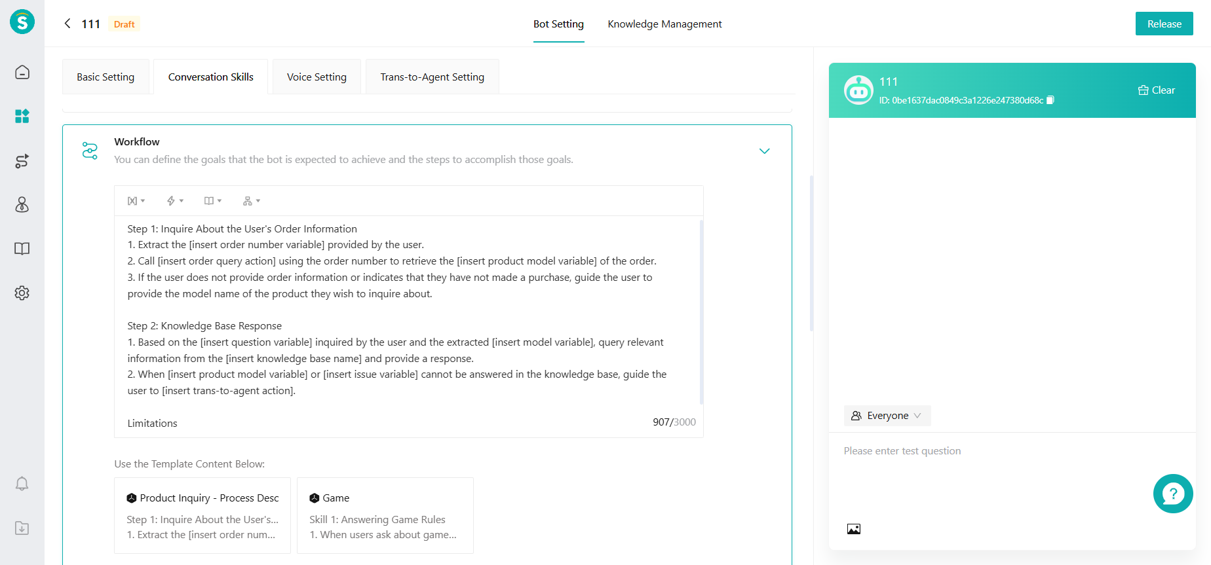
Task: Open the bot apps grid icon in sidebar
Action: pos(22,117)
